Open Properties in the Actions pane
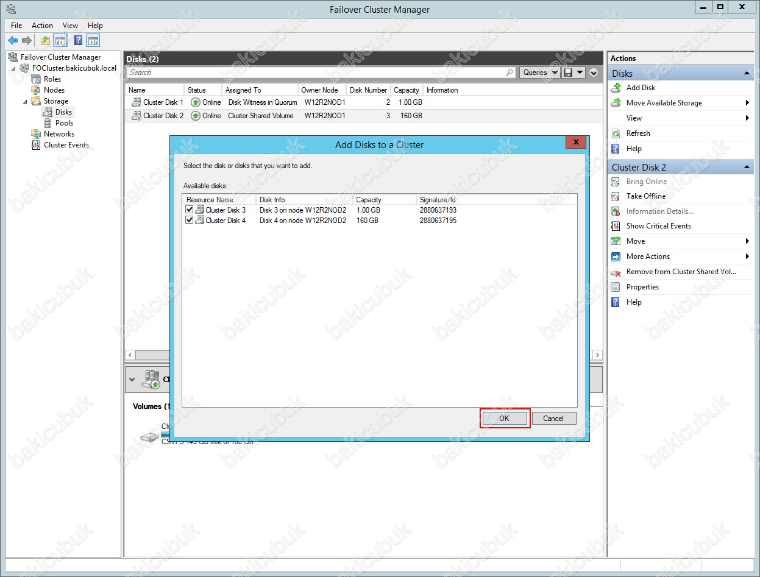Image resolution: width=760 pixels, height=577 pixels. [x=642, y=287]
